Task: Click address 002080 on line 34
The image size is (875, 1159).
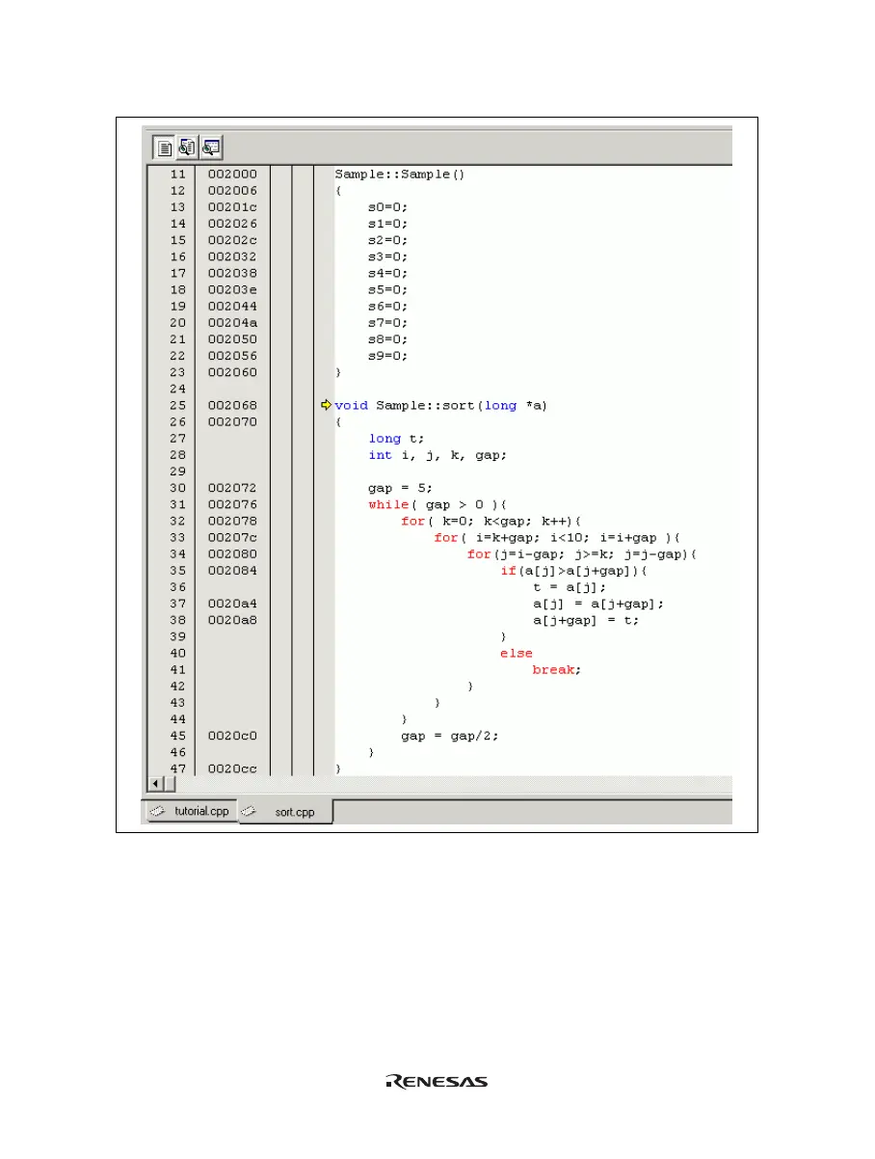Action: pyautogui.click(x=232, y=554)
